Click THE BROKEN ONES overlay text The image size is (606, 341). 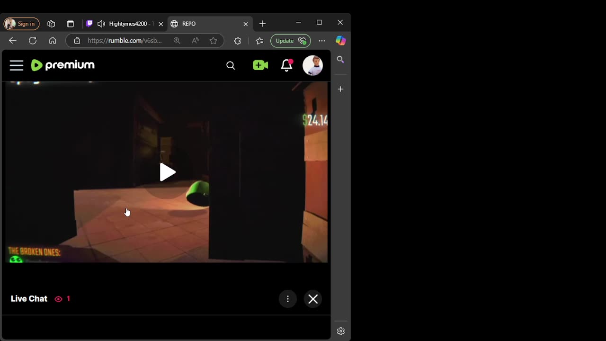34,252
